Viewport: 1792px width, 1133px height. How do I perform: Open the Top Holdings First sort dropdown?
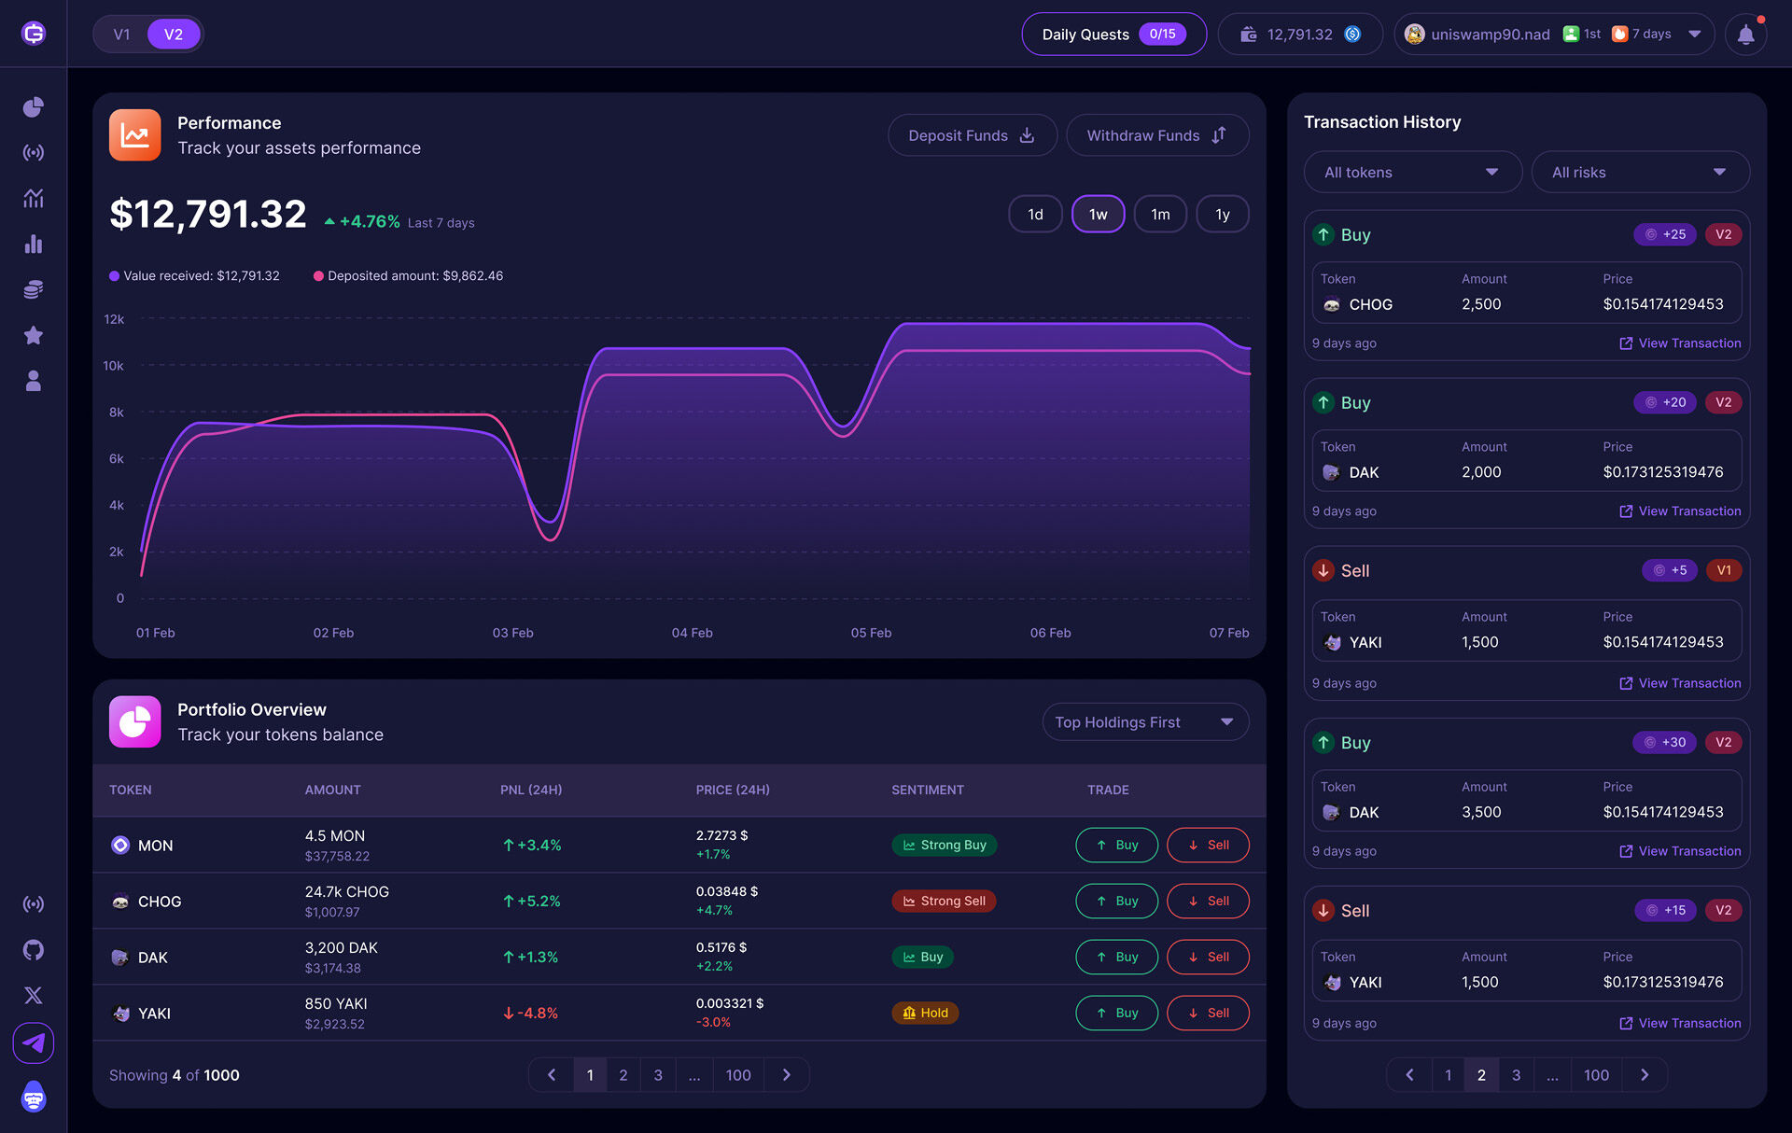(1145, 722)
